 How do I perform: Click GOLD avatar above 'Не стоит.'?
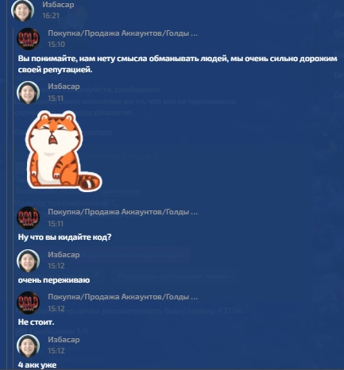pyautogui.click(x=28, y=303)
